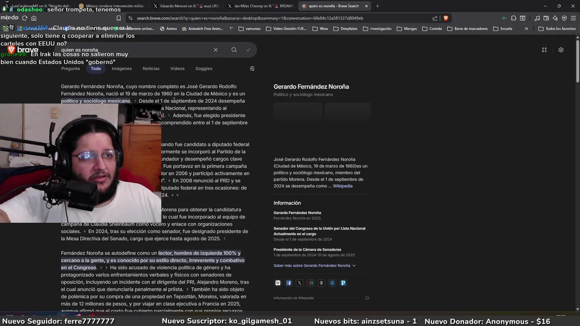Viewport: 580px width, 326px height.
Task: Open search filters slider icon
Action: click(252, 68)
